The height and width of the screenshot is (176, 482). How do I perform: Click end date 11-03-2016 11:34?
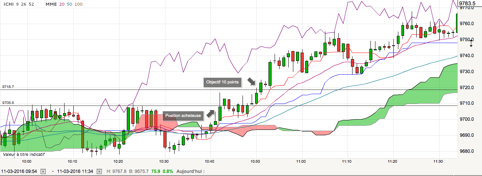pyautogui.click(x=76, y=171)
